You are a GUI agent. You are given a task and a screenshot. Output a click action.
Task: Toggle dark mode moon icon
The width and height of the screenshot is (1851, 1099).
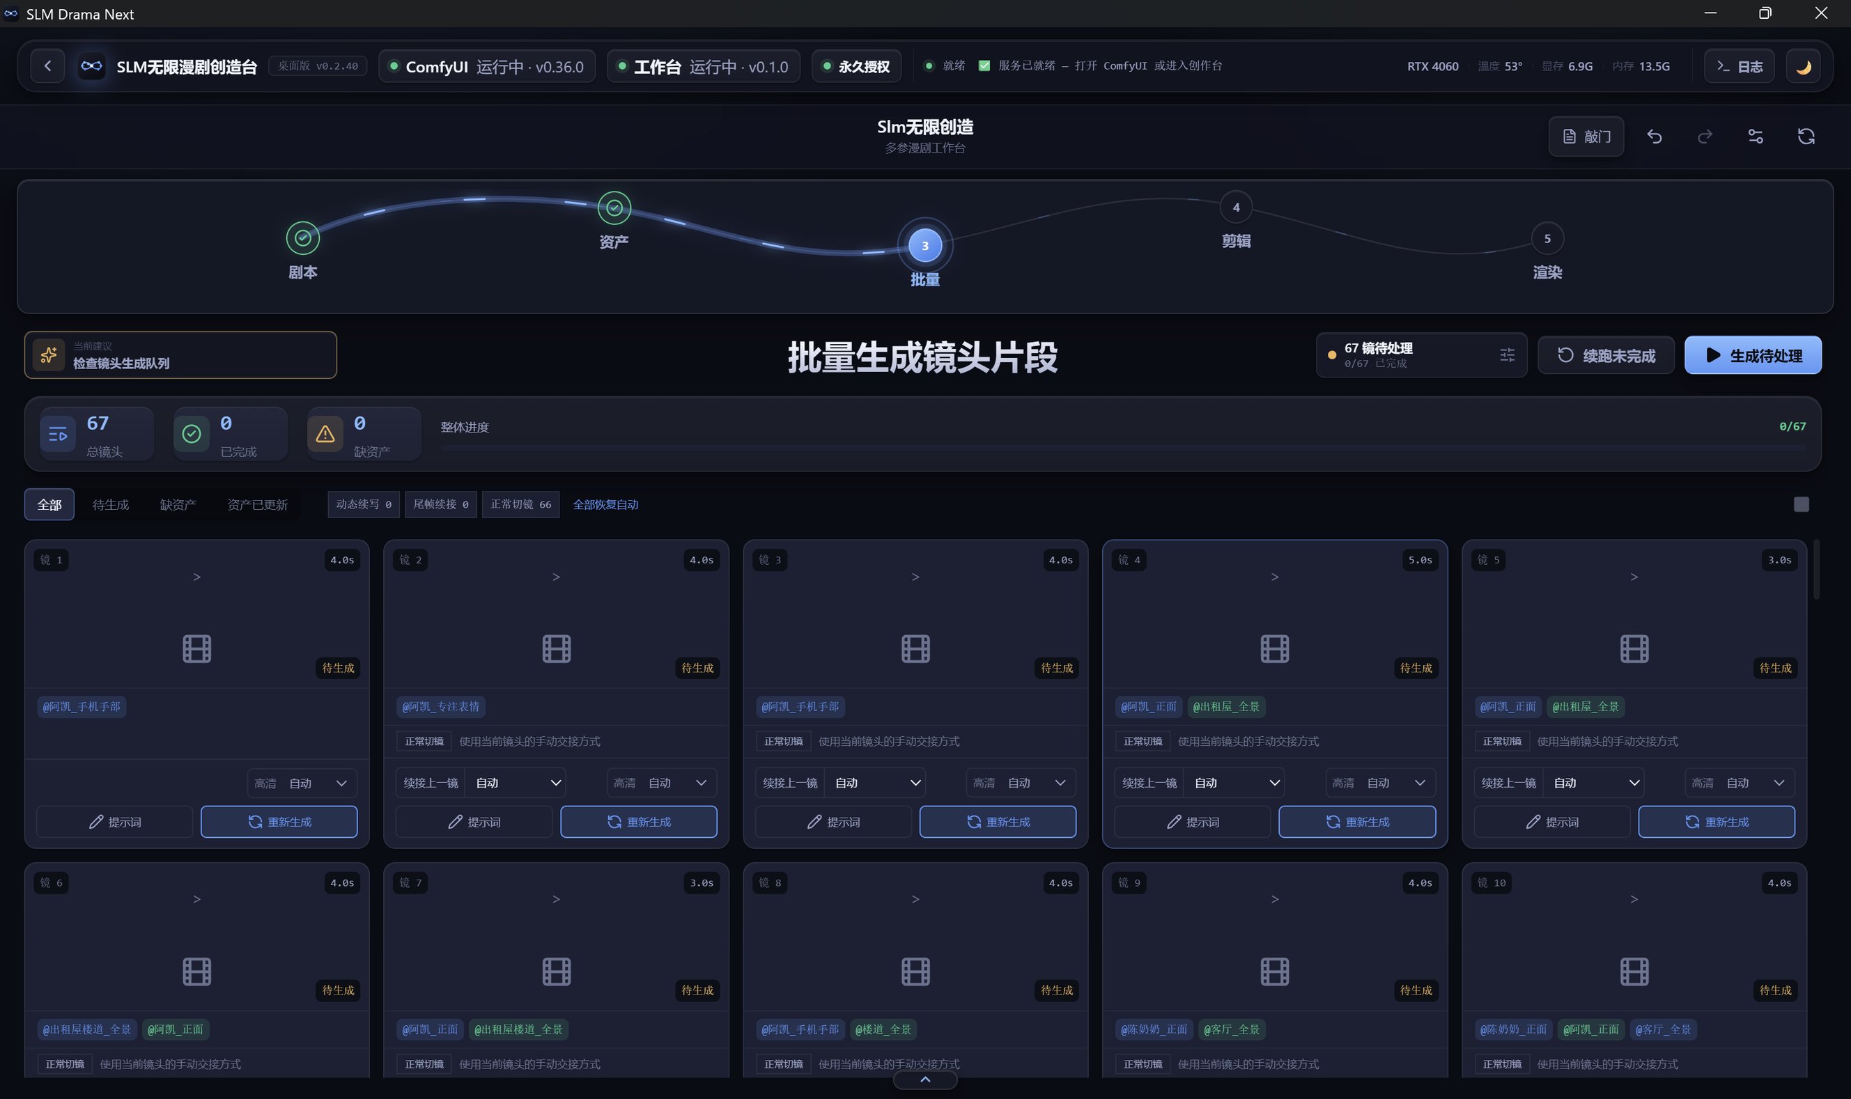coord(1804,66)
